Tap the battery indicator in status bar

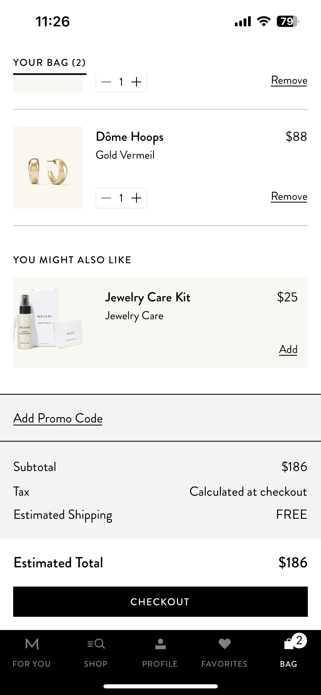288,21
